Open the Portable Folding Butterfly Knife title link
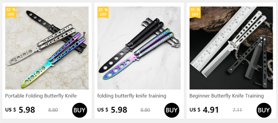The height and width of the screenshot is (123, 278). coord(41,96)
